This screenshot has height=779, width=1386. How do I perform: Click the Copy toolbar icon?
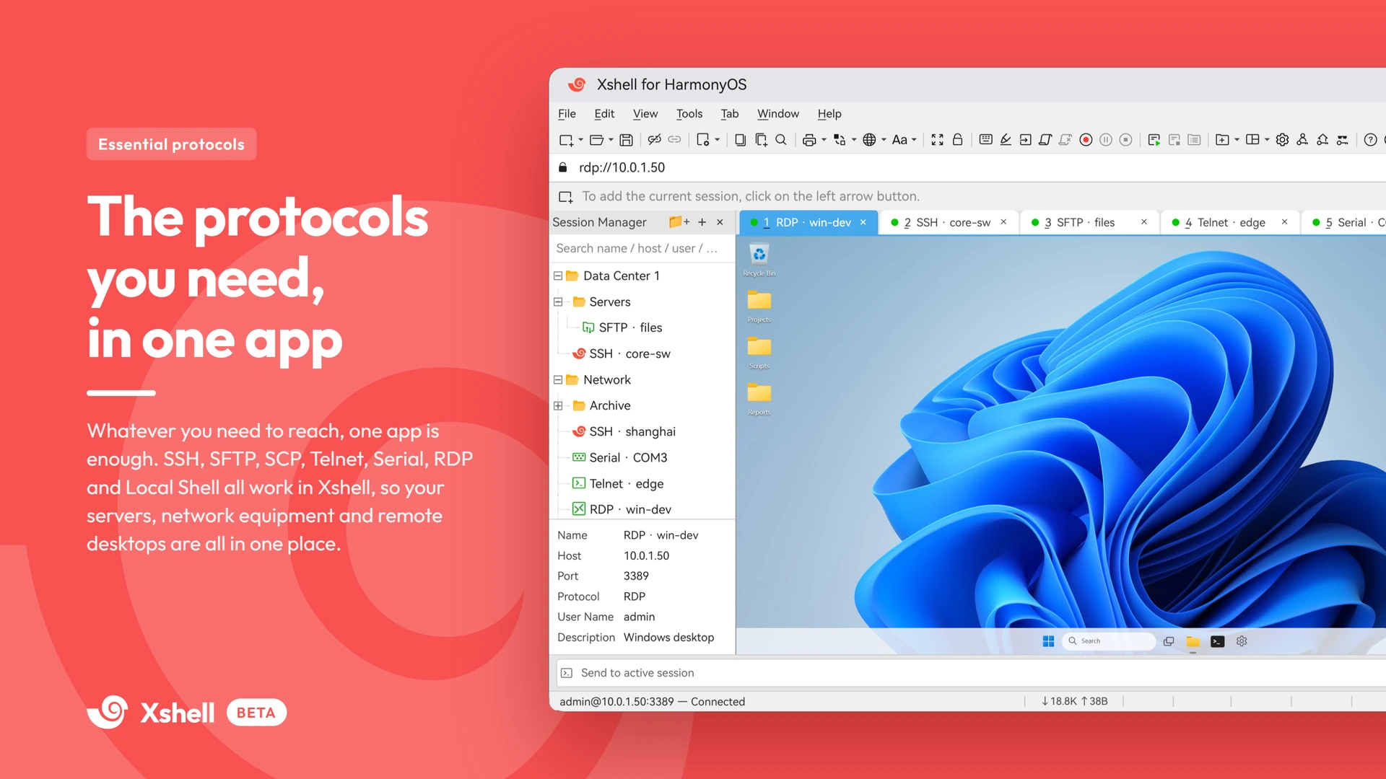click(740, 140)
